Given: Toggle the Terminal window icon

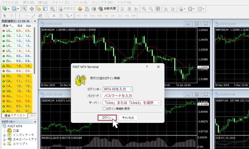Looking at the screenshot, I should coord(45,9).
